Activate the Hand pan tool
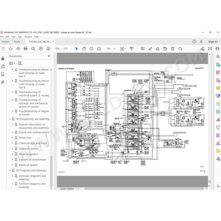This screenshot has height=221, width=221. coord(84,49)
